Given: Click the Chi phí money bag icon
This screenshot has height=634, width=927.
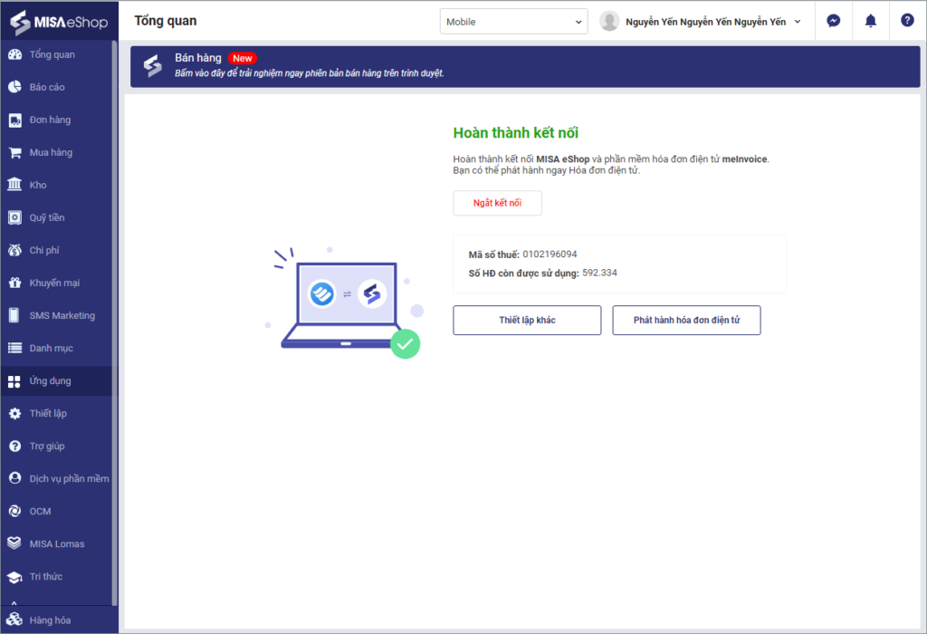Looking at the screenshot, I should click(x=14, y=250).
